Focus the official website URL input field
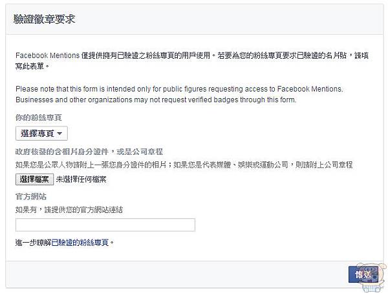This screenshot has height=293, width=388. tap(105, 225)
